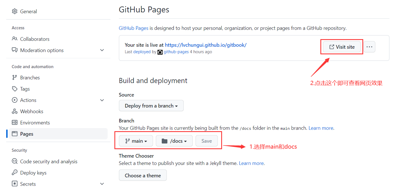The width and height of the screenshot is (399, 190).
Task: Expand the Moderation options chevron
Action: pos(102,50)
